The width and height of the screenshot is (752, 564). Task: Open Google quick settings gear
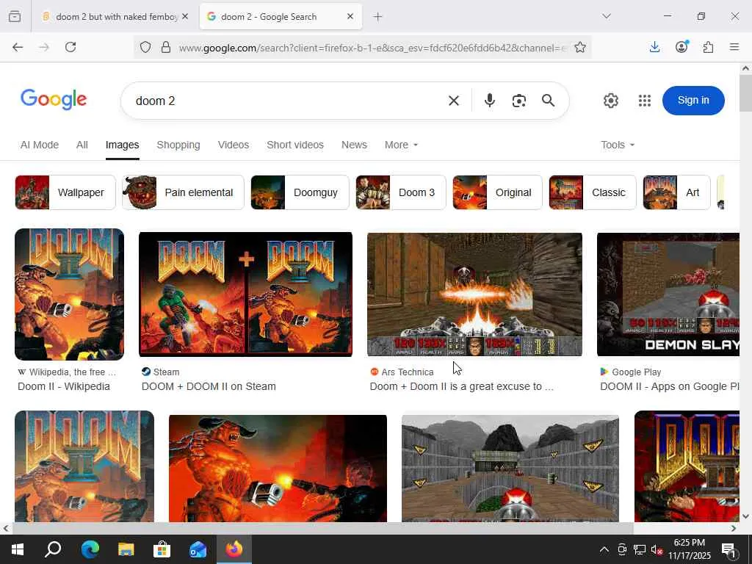tap(610, 101)
